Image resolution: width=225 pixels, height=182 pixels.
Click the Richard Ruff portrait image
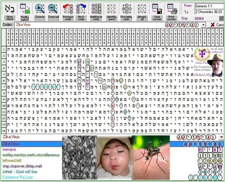pyautogui.click(x=215, y=65)
